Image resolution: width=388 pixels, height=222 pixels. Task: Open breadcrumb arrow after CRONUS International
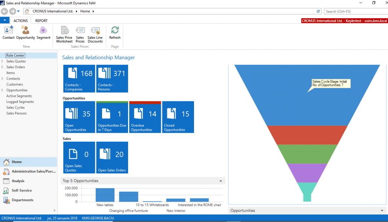76,11
